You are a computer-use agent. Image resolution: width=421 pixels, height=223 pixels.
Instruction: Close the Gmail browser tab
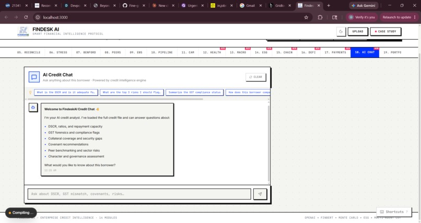pyautogui.click(x=261, y=5)
